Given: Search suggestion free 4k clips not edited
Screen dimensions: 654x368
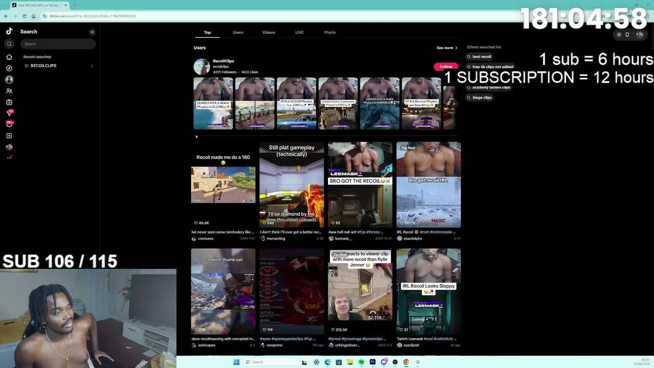Looking at the screenshot, I should coord(490,67).
